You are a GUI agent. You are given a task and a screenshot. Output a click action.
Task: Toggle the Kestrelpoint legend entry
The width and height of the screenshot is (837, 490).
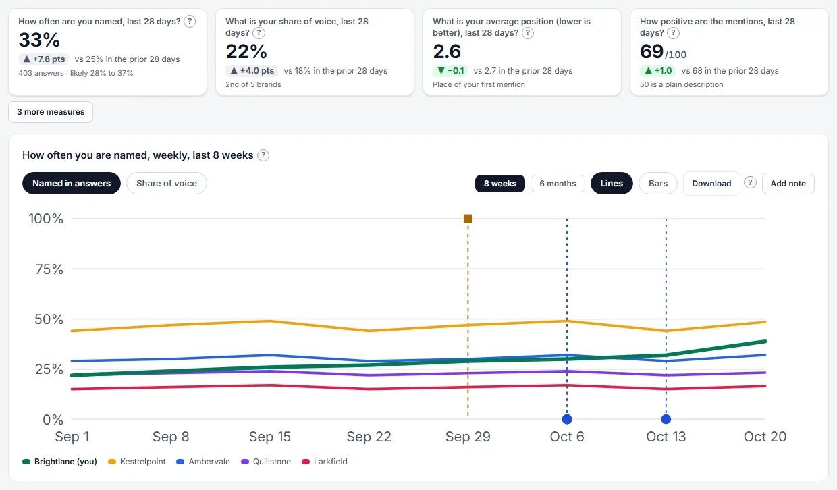coord(137,462)
